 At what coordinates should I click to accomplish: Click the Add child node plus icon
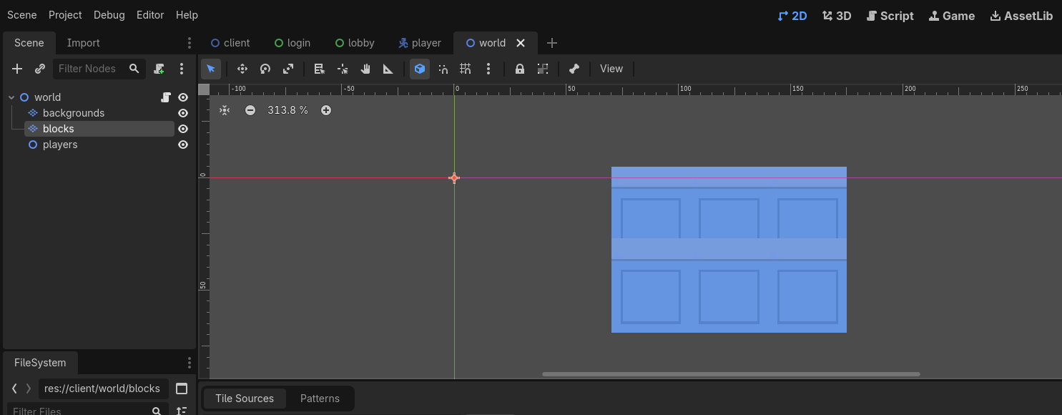pos(17,69)
